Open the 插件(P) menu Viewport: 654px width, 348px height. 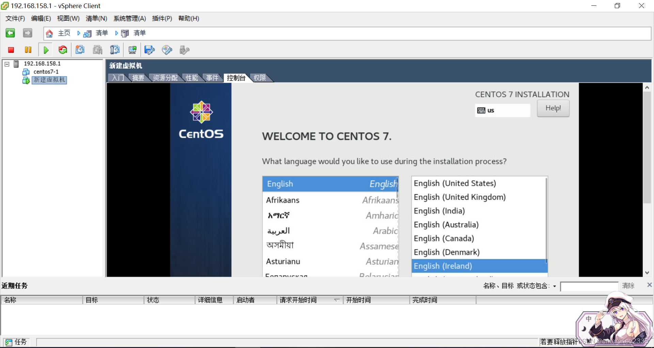162,18
